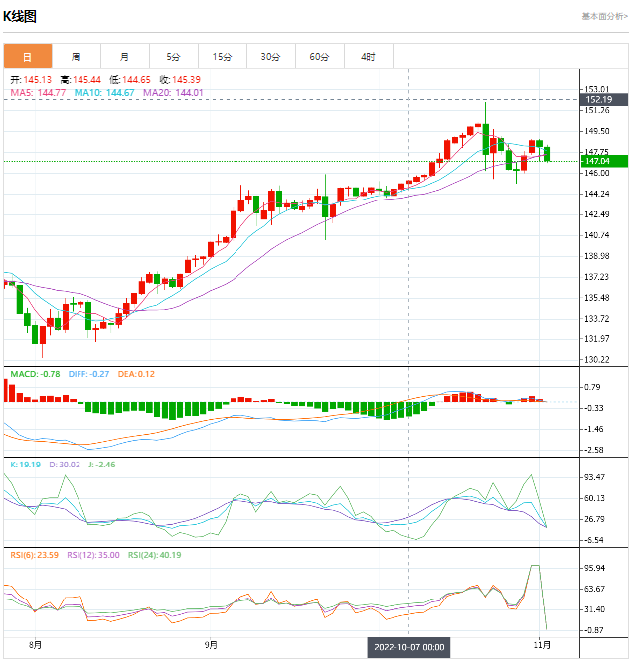Image resolution: width=630 pixels, height=666 pixels.
Task: Click the 149.50 price axis label
Action: pyautogui.click(x=597, y=131)
